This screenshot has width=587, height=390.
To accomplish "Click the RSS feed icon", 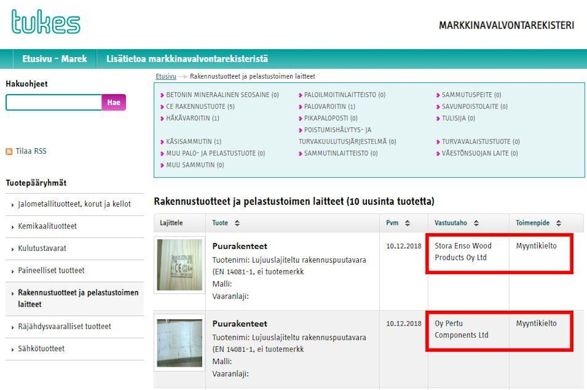I will [9, 152].
